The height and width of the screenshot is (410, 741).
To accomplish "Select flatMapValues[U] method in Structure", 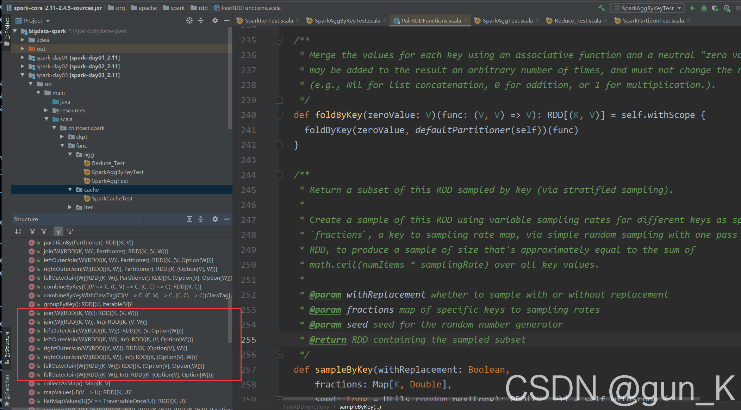I will 115,401.
